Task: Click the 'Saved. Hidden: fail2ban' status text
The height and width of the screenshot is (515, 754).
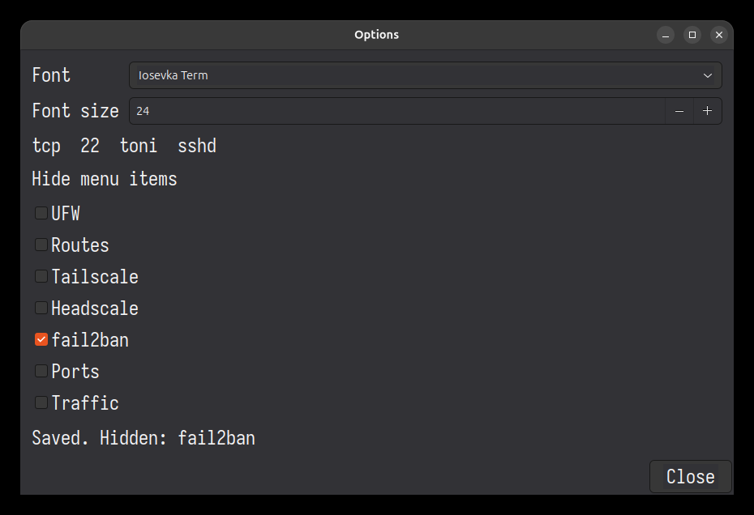Action: click(x=144, y=437)
